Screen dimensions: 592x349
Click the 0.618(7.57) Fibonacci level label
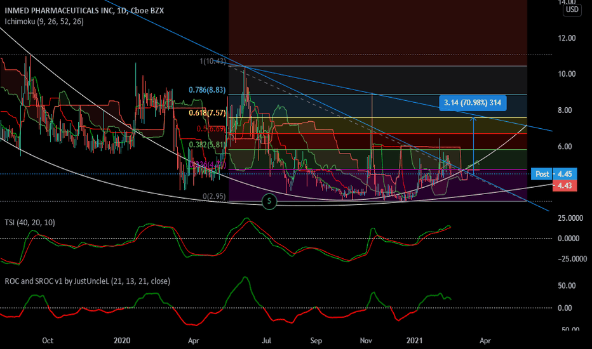click(207, 113)
